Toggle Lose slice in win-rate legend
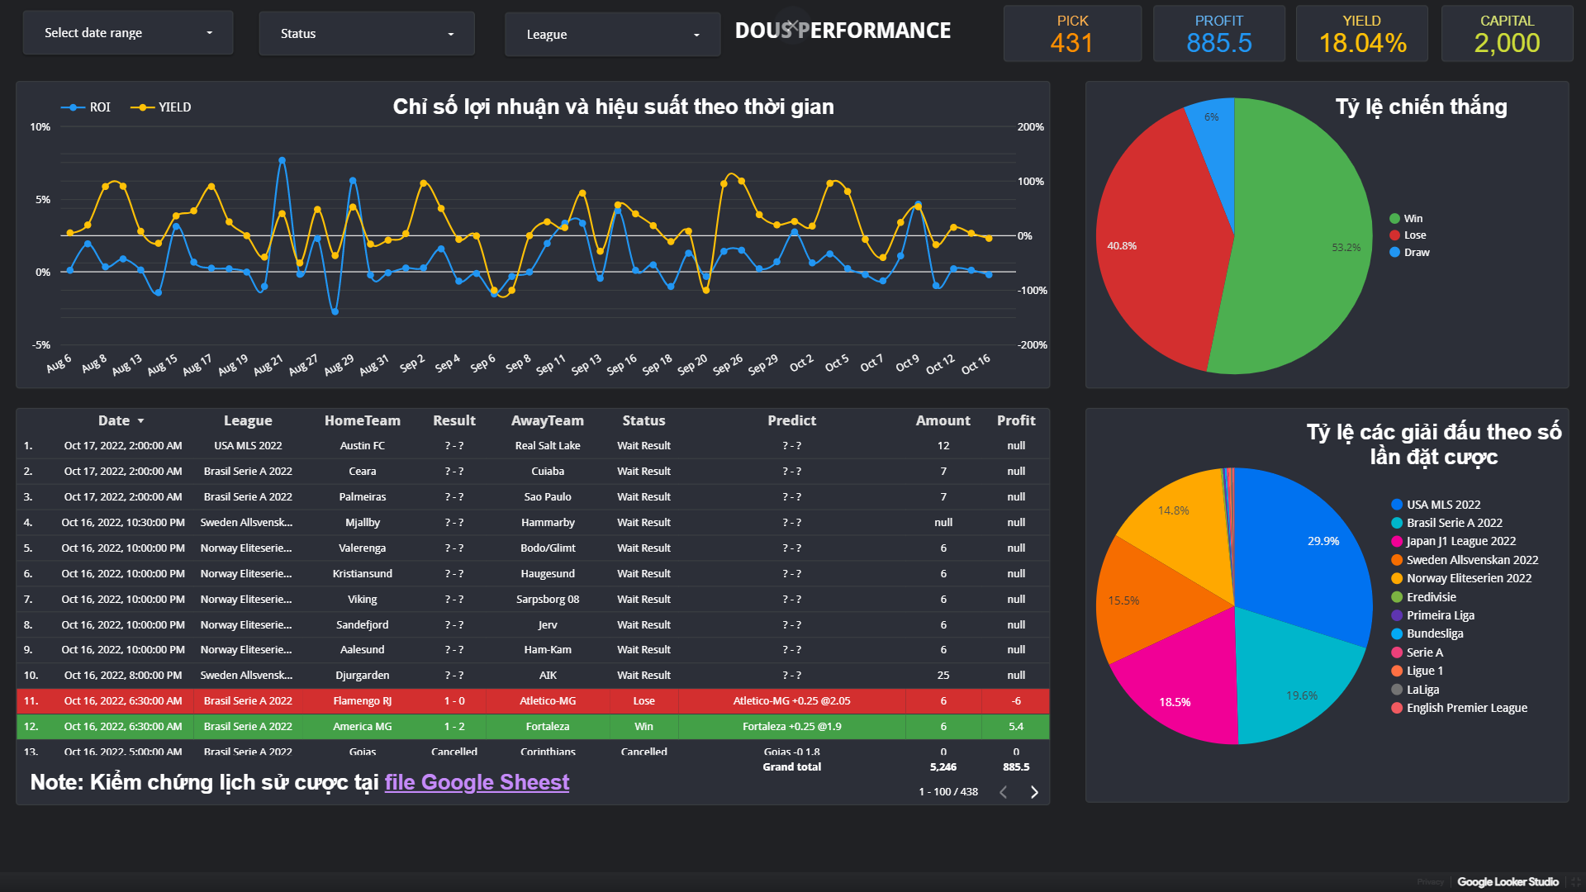This screenshot has width=1586, height=892. coord(1414,235)
